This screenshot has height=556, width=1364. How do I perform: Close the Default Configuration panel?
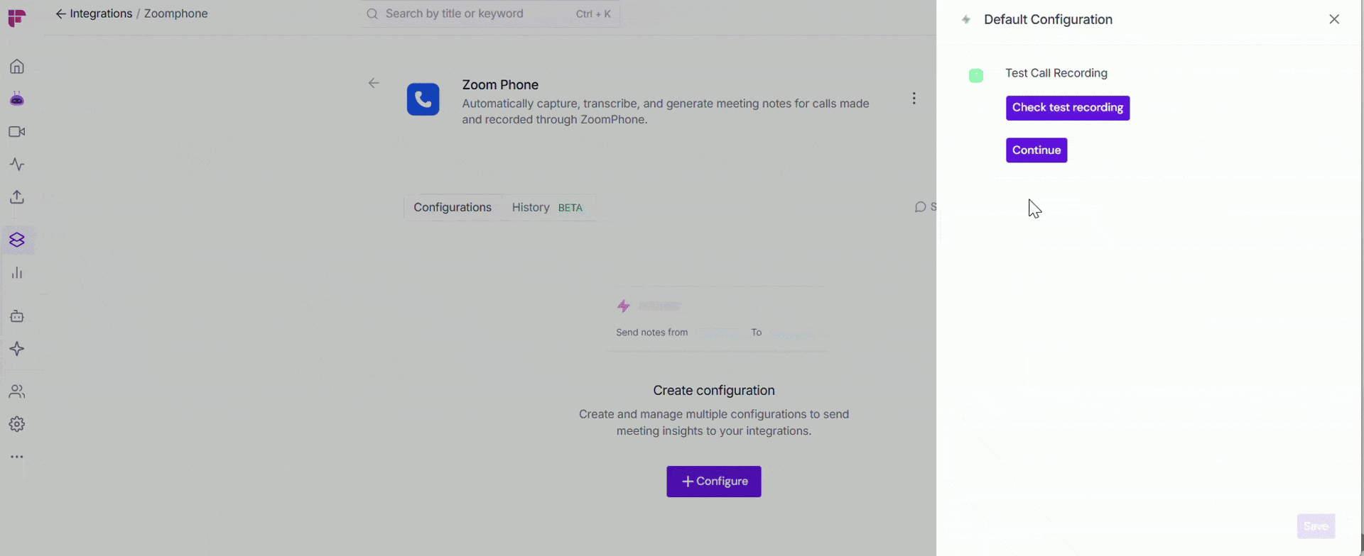[x=1334, y=19]
